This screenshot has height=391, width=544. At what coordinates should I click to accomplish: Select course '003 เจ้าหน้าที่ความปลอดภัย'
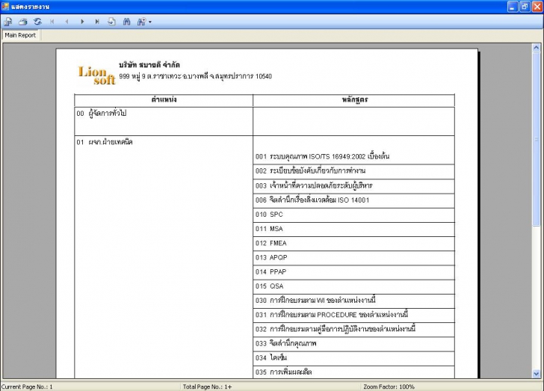tap(353, 185)
